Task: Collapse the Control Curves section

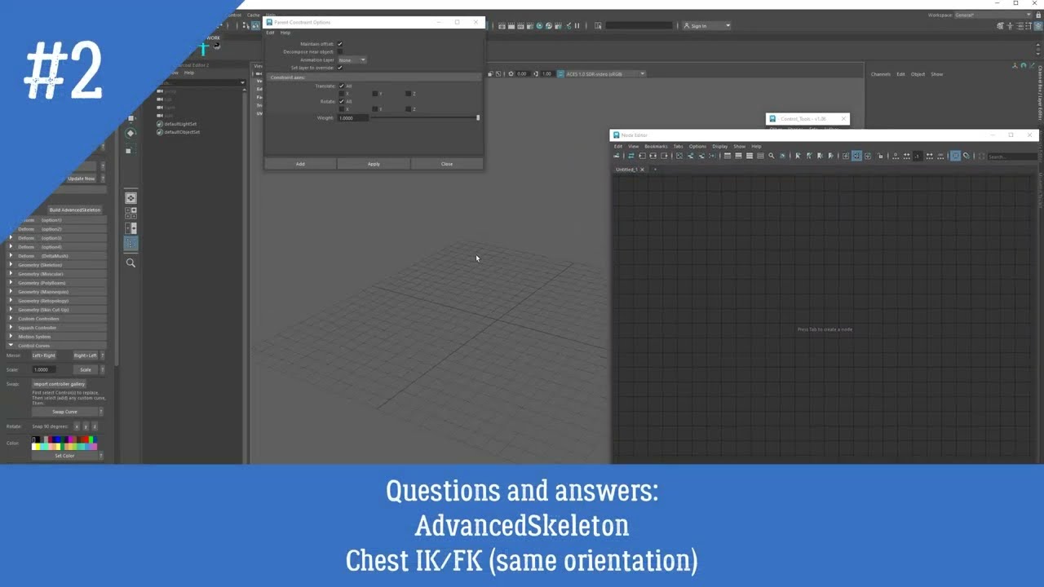Action: (57, 346)
